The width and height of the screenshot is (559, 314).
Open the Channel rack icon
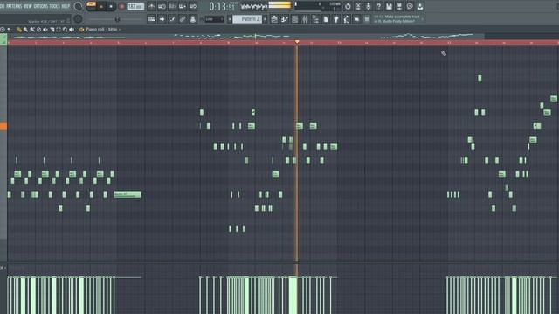295,19
